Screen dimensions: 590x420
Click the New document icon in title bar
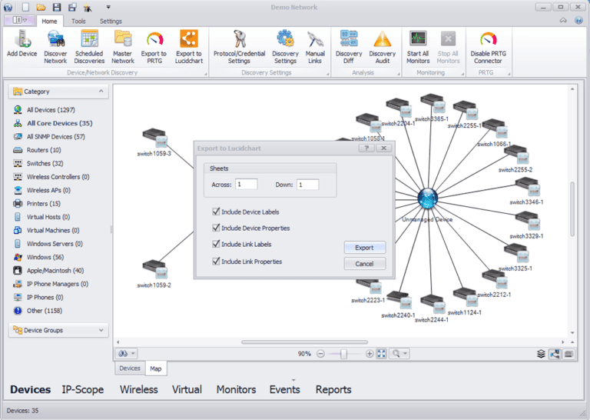click(x=25, y=7)
